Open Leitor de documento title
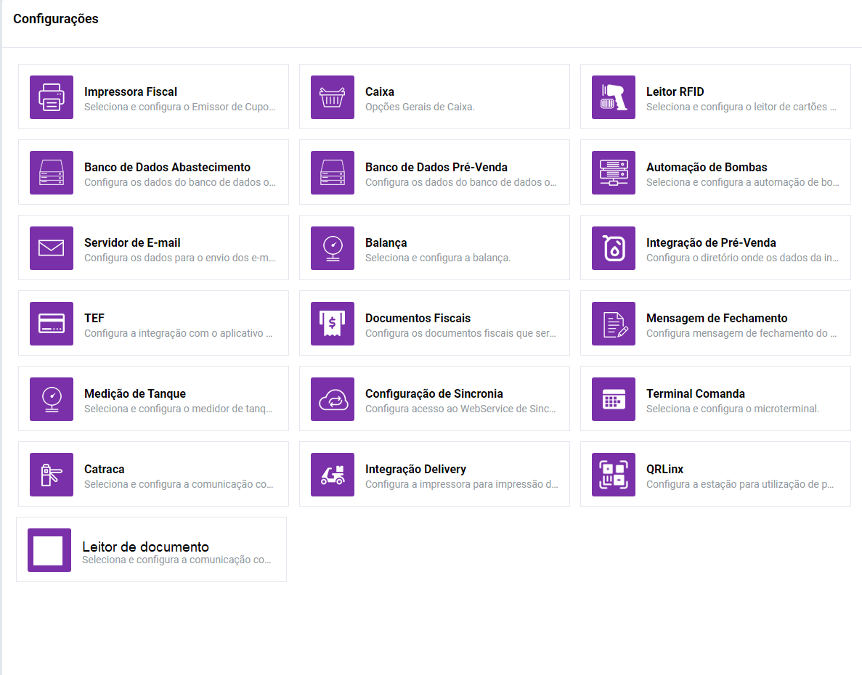 coord(145,547)
